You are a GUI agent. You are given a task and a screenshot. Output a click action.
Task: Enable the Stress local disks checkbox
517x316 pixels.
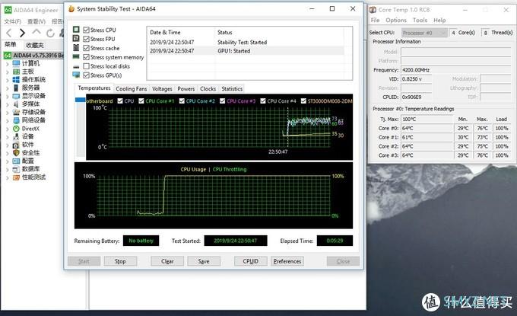(x=87, y=66)
